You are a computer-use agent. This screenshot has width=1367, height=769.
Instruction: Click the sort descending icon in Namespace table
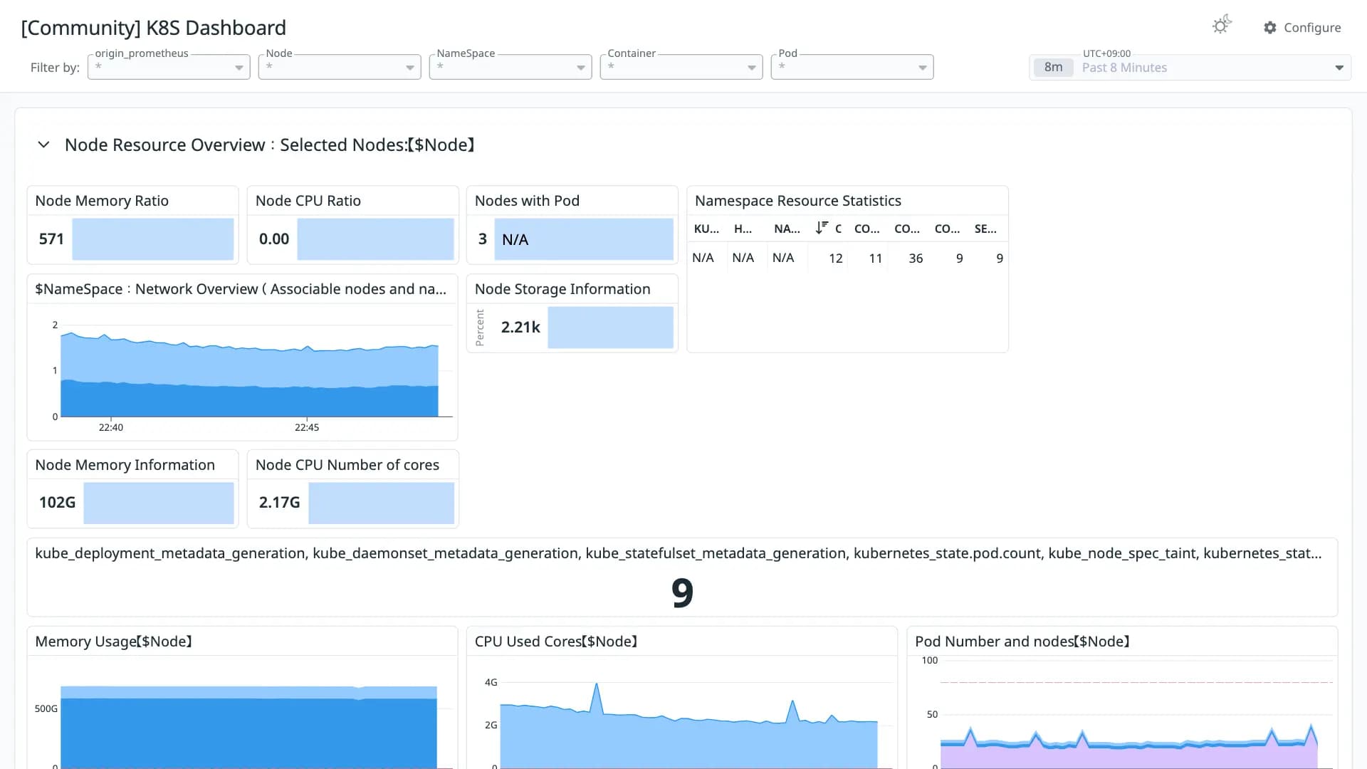click(x=822, y=228)
